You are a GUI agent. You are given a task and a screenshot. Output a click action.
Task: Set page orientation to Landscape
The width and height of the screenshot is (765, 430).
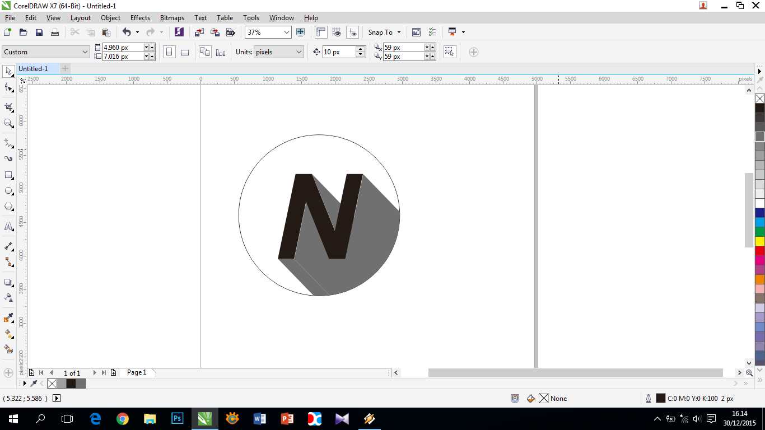pos(185,52)
